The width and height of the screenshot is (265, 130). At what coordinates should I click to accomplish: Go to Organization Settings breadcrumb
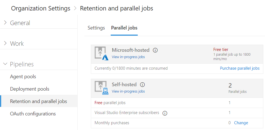click(41, 8)
